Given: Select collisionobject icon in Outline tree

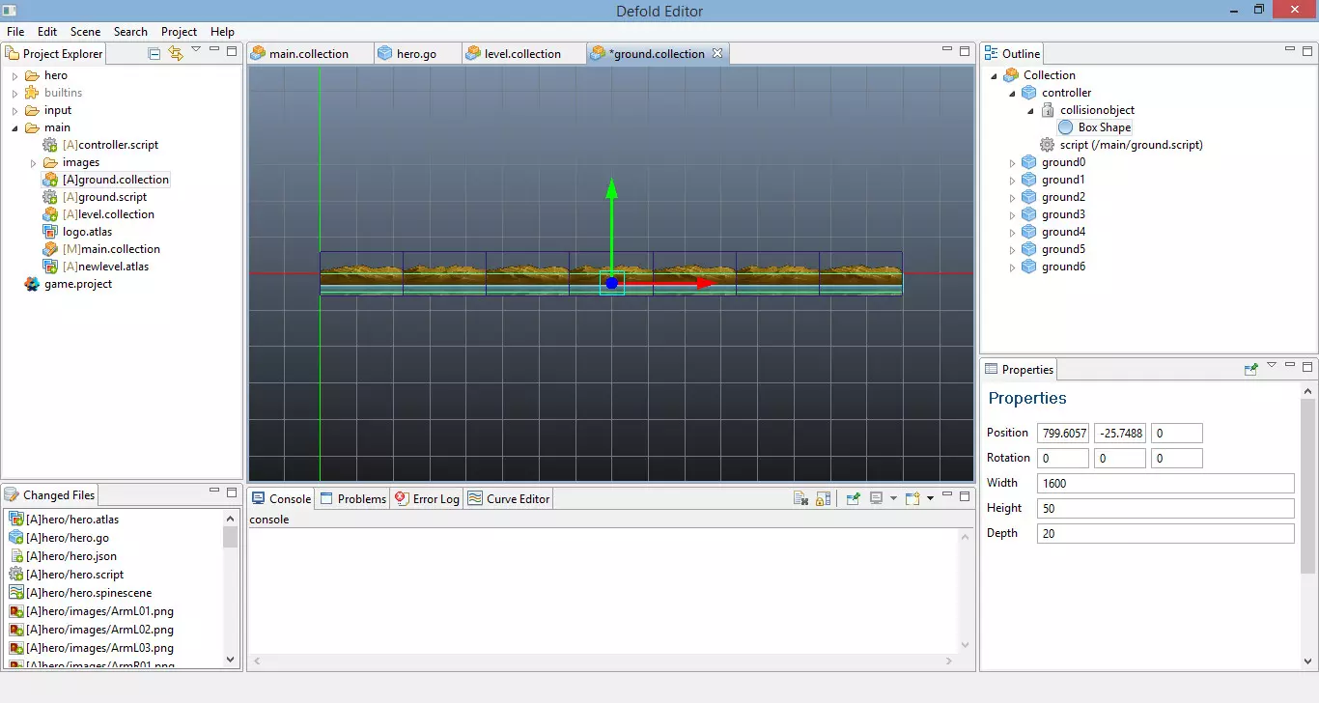Looking at the screenshot, I should (x=1048, y=110).
